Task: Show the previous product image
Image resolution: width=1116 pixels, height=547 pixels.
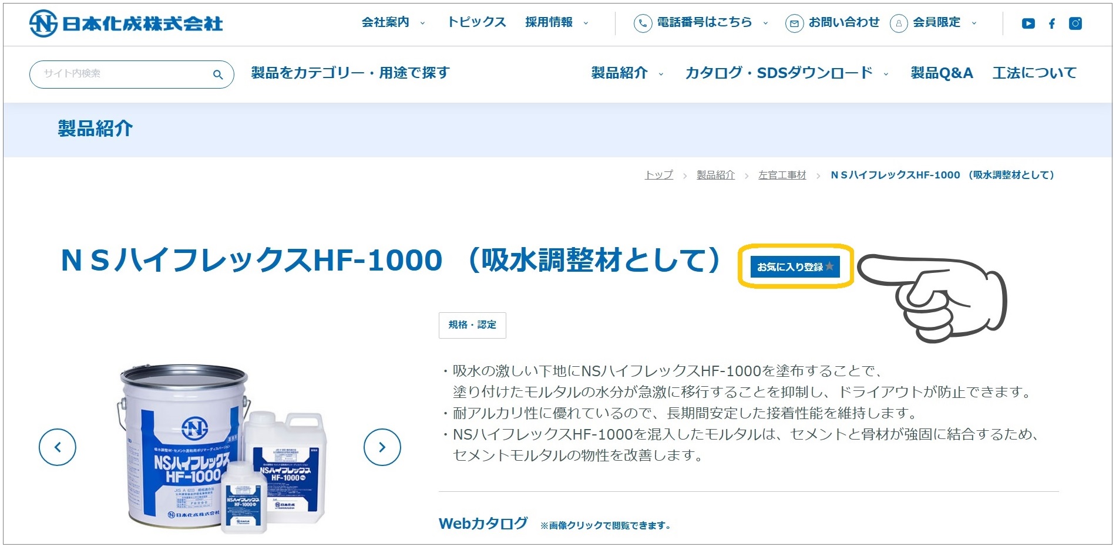Action: tap(58, 447)
